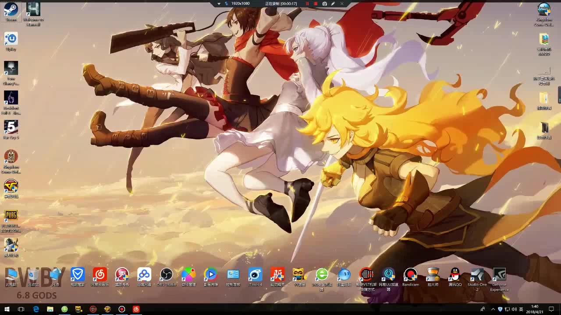Stop the Bandicam recording from top bar
The width and height of the screenshot is (561, 315).
point(316,3)
